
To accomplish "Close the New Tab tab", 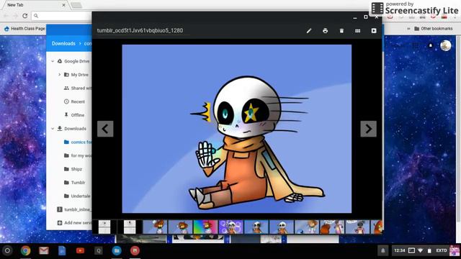I will (x=64, y=5).
